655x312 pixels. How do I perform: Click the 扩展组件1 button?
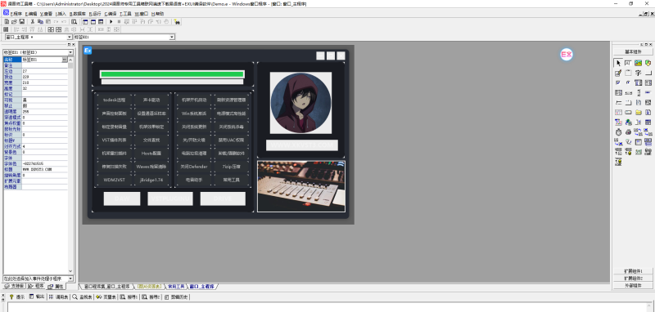click(x=632, y=271)
